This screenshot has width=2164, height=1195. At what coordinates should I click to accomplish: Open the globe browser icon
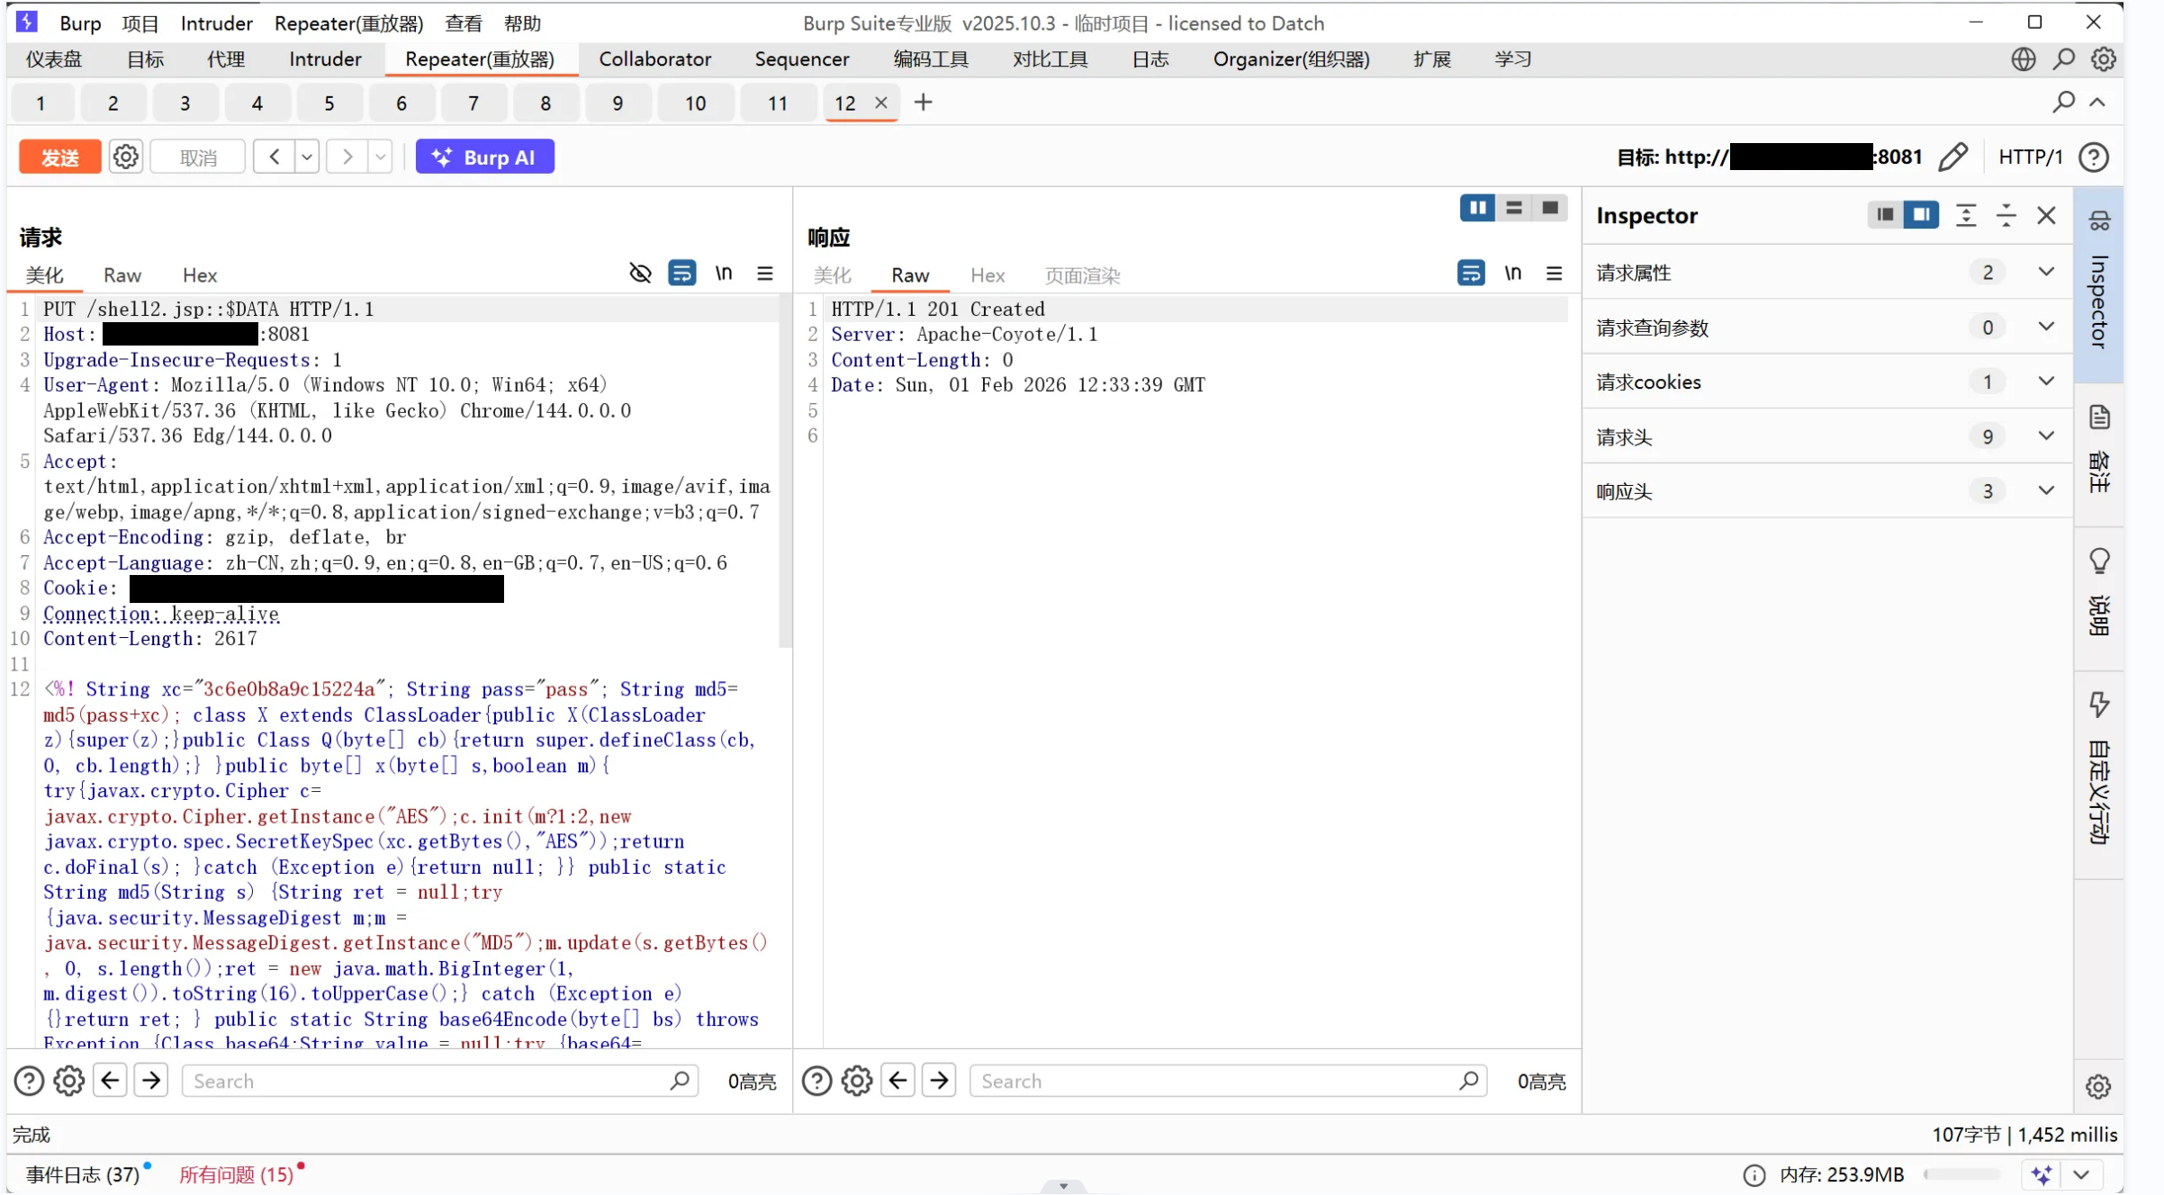tap(2024, 59)
